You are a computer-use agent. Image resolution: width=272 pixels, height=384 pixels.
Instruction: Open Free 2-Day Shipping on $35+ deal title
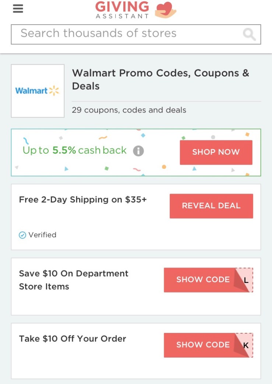click(x=83, y=200)
